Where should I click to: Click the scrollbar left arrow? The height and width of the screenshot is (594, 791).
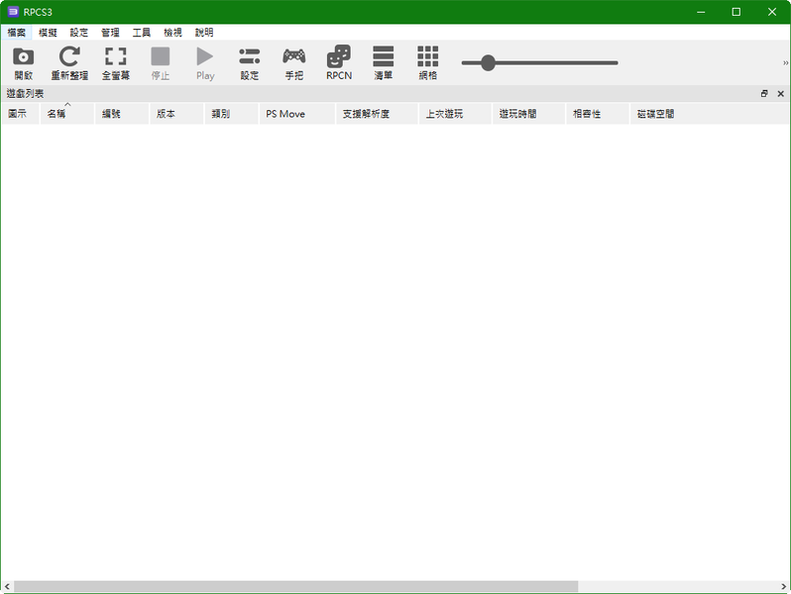(7, 586)
